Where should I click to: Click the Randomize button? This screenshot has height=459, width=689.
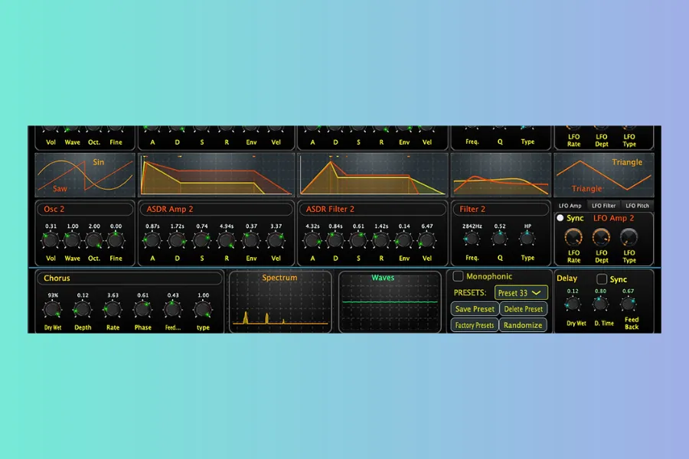click(x=522, y=325)
